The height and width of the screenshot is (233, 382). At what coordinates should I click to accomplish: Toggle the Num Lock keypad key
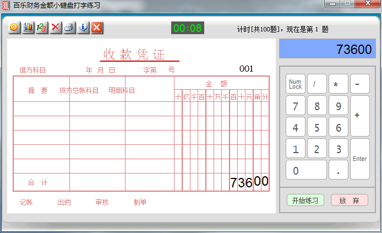295,84
